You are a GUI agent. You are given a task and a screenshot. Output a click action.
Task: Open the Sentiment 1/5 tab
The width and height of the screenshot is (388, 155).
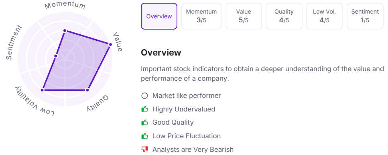[365, 16]
